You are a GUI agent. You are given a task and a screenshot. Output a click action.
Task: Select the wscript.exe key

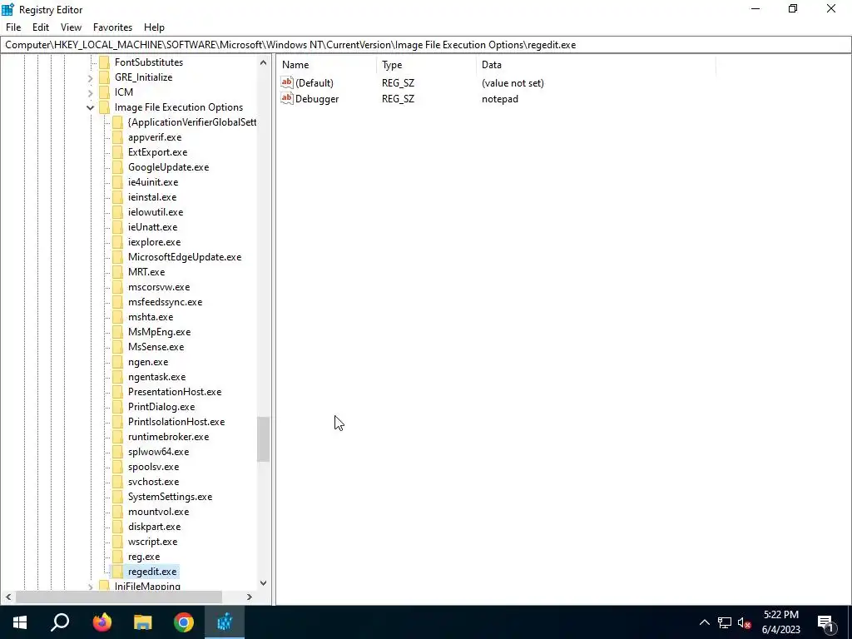153,542
